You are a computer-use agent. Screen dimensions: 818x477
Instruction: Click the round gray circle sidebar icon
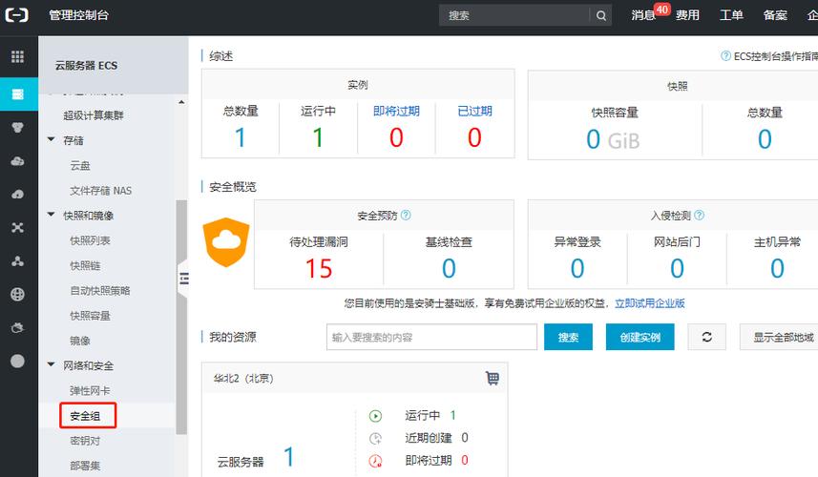pyautogui.click(x=18, y=361)
